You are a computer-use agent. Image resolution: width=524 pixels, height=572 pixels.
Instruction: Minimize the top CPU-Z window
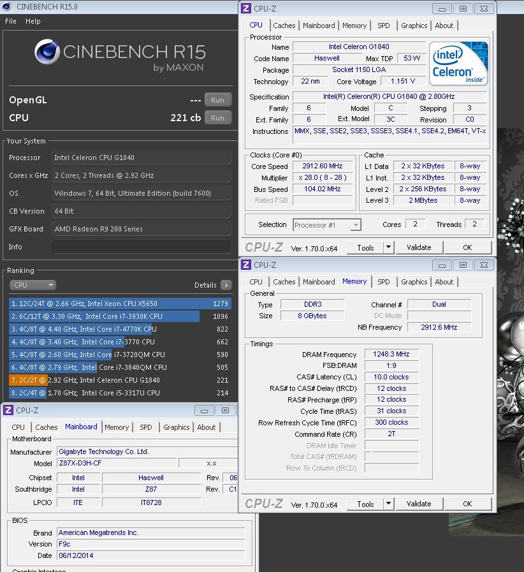pyautogui.click(x=442, y=9)
